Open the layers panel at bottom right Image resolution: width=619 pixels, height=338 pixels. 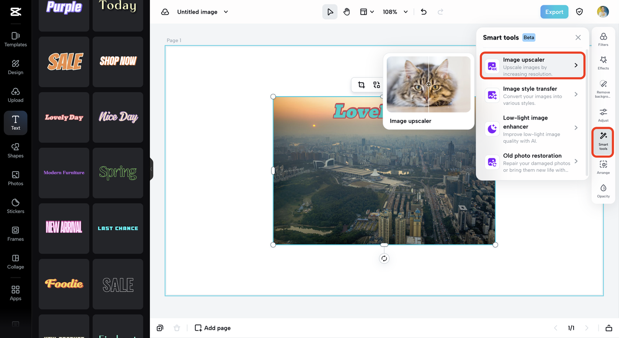click(x=609, y=328)
